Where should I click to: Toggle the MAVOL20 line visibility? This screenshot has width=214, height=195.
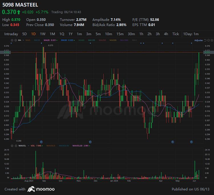point(81,146)
